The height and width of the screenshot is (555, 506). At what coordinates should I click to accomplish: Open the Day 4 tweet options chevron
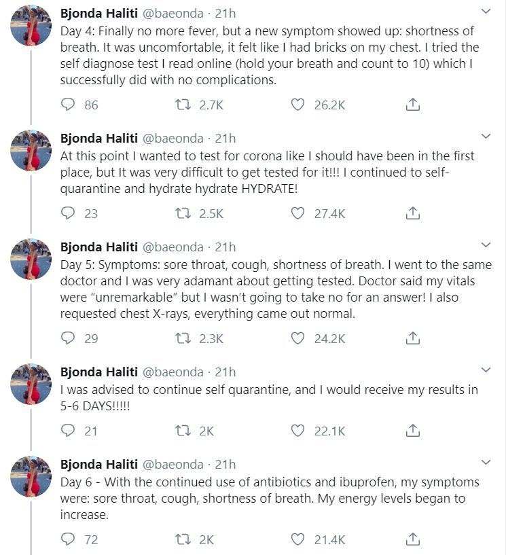486,12
